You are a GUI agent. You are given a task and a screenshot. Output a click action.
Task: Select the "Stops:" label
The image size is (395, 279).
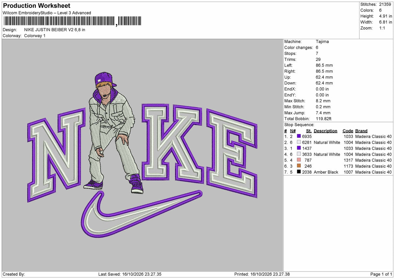click(x=290, y=53)
